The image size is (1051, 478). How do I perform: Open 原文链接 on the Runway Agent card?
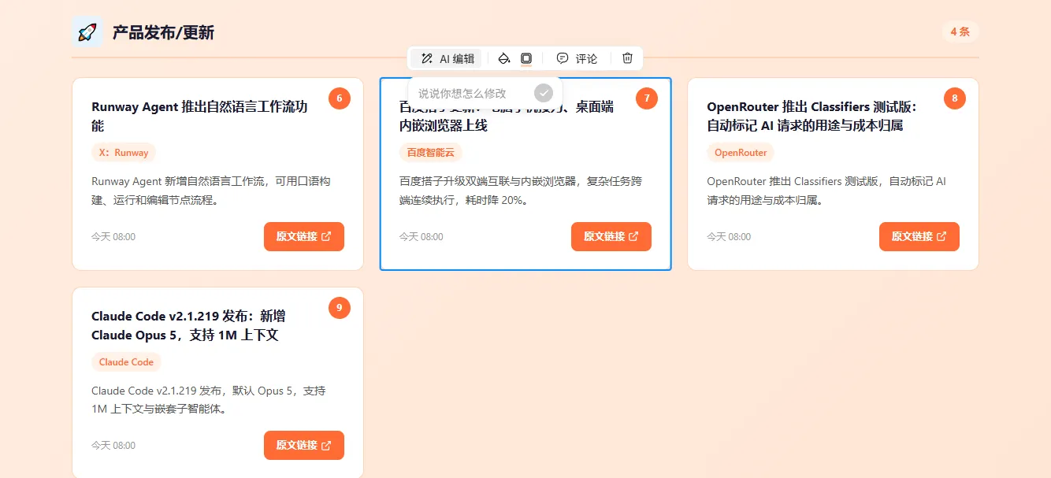click(x=304, y=236)
